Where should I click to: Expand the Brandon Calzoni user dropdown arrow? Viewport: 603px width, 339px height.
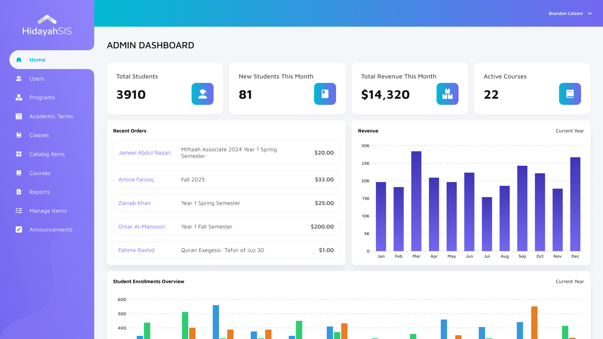click(590, 13)
